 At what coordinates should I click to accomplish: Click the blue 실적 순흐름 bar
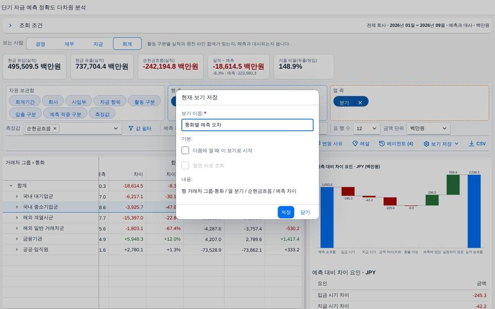point(474,211)
